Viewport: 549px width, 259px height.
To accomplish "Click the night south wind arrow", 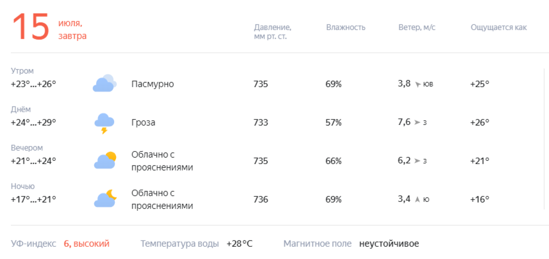I will [x=417, y=199].
